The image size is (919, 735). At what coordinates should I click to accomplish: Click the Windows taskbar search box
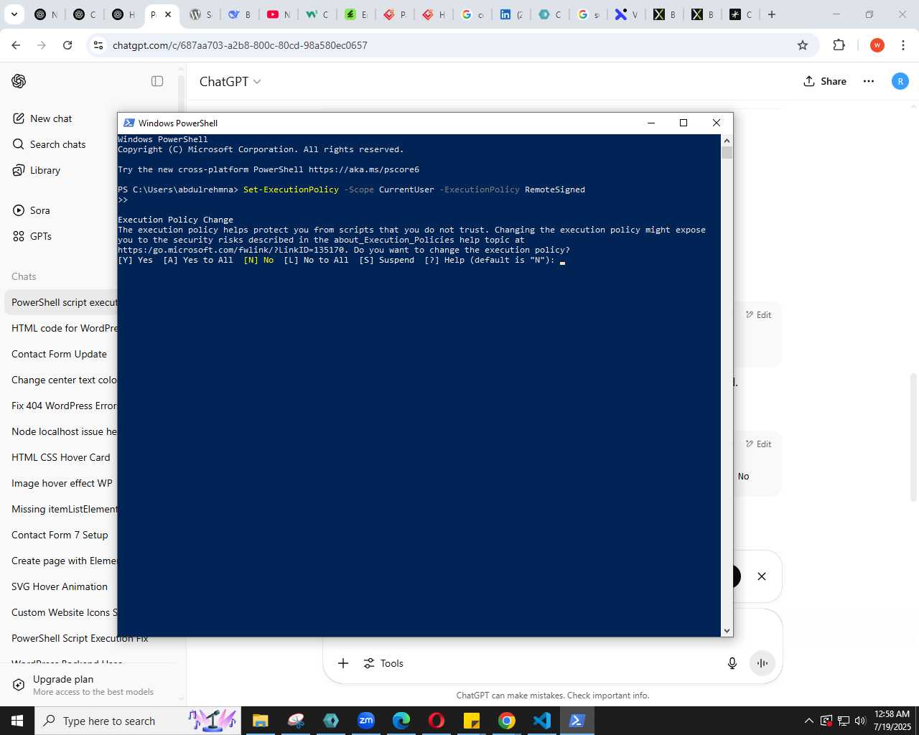pyautogui.click(x=136, y=721)
